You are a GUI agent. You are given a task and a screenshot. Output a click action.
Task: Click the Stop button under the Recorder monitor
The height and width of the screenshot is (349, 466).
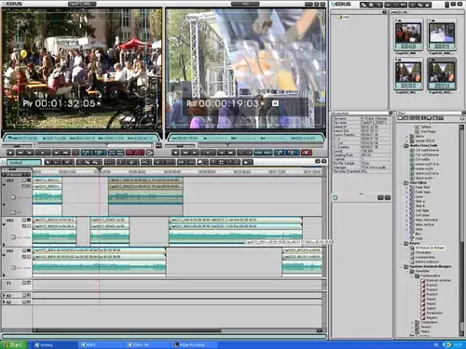point(175,153)
